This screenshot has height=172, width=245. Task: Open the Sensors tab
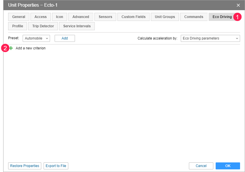105,17
